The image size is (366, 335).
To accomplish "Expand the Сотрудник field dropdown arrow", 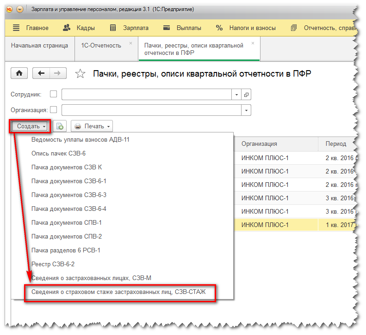I will pos(236,95).
